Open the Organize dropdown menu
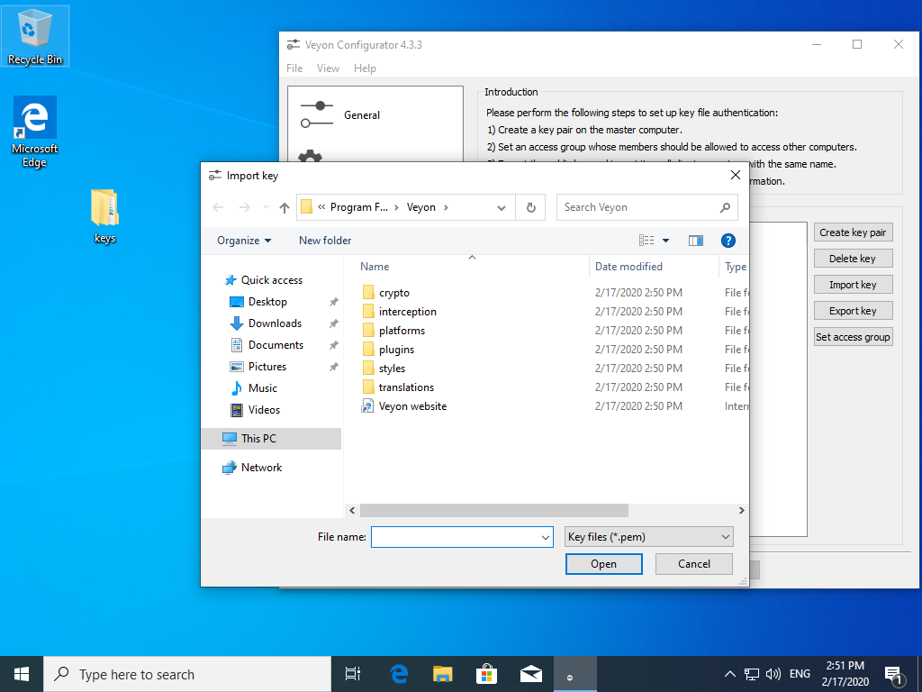This screenshot has height=692, width=922. pos(244,240)
